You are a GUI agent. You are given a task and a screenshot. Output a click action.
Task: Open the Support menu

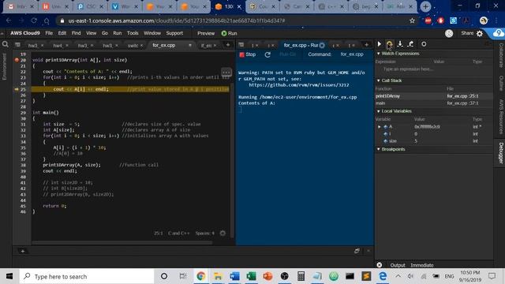174,33
